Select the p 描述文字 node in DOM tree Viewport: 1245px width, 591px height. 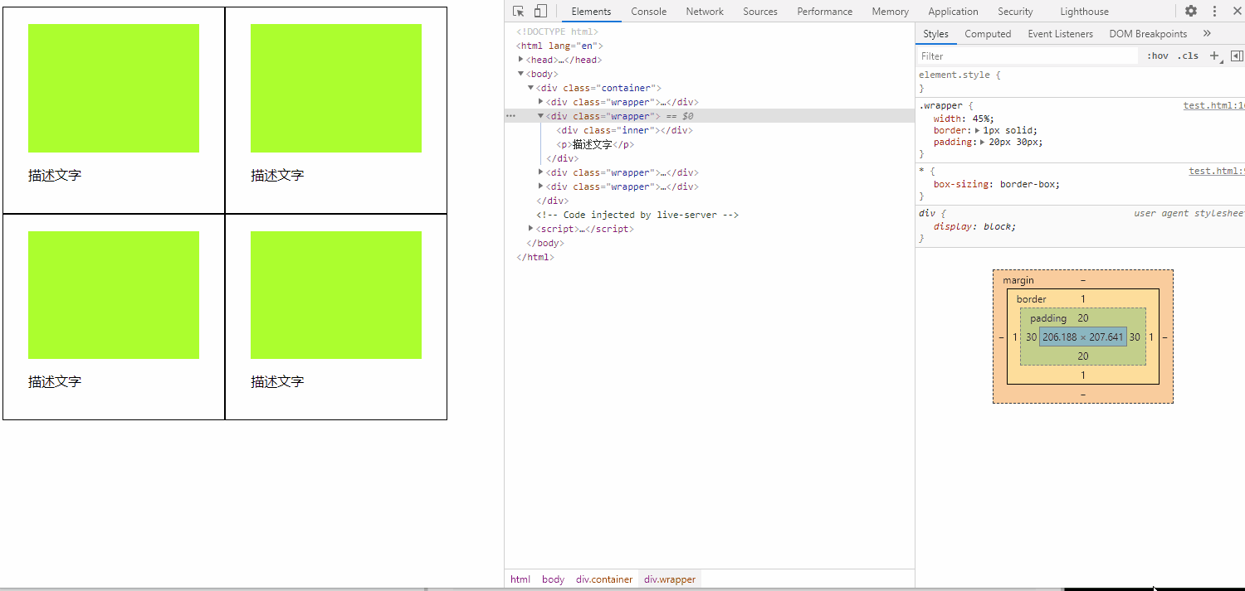tap(595, 144)
